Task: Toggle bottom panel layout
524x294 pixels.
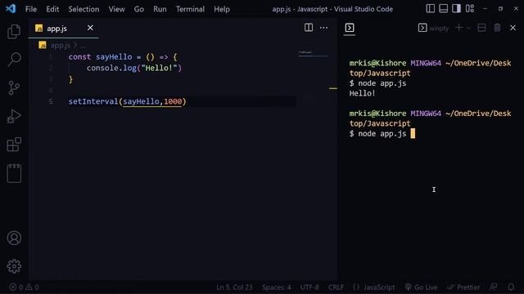Action: [444, 9]
